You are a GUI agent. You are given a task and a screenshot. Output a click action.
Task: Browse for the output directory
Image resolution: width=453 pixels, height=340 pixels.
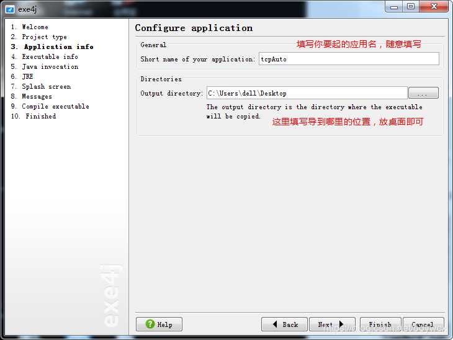click(423, 93)
